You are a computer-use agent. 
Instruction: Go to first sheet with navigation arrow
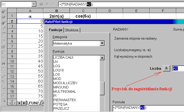[10, 103]
